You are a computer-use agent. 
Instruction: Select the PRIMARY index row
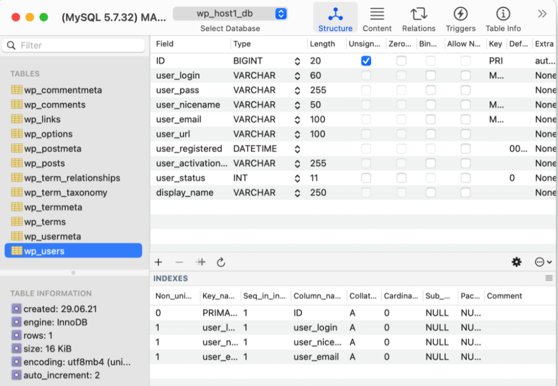(354, 313)
